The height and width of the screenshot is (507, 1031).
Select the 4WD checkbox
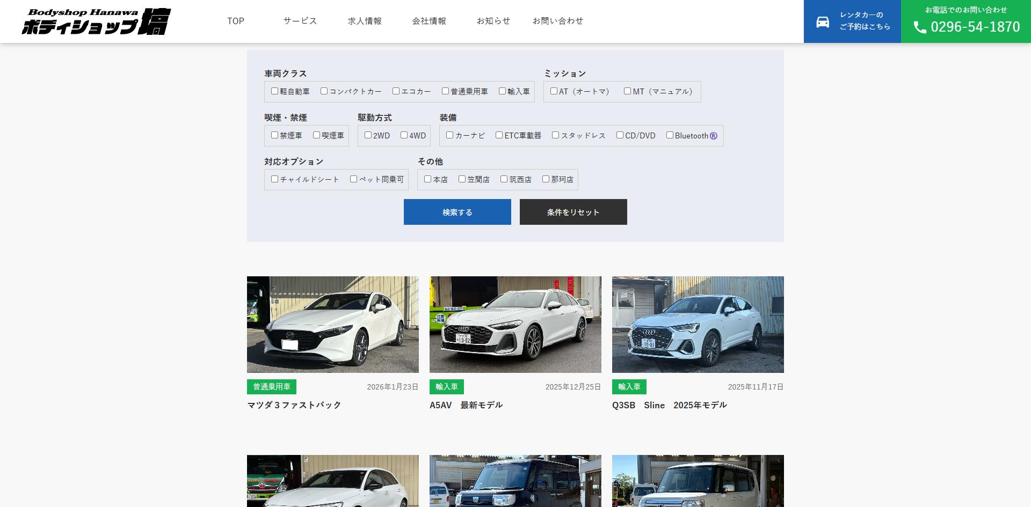point(404,135)
